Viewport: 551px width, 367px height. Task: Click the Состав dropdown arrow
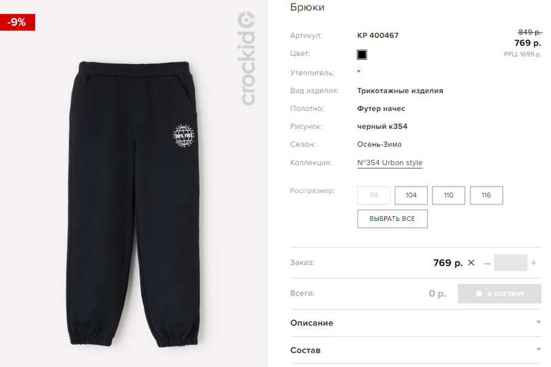point(539,349)
